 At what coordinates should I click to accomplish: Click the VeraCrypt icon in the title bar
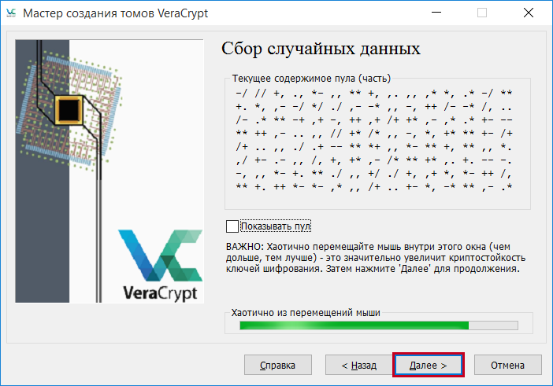coord(12,13)
